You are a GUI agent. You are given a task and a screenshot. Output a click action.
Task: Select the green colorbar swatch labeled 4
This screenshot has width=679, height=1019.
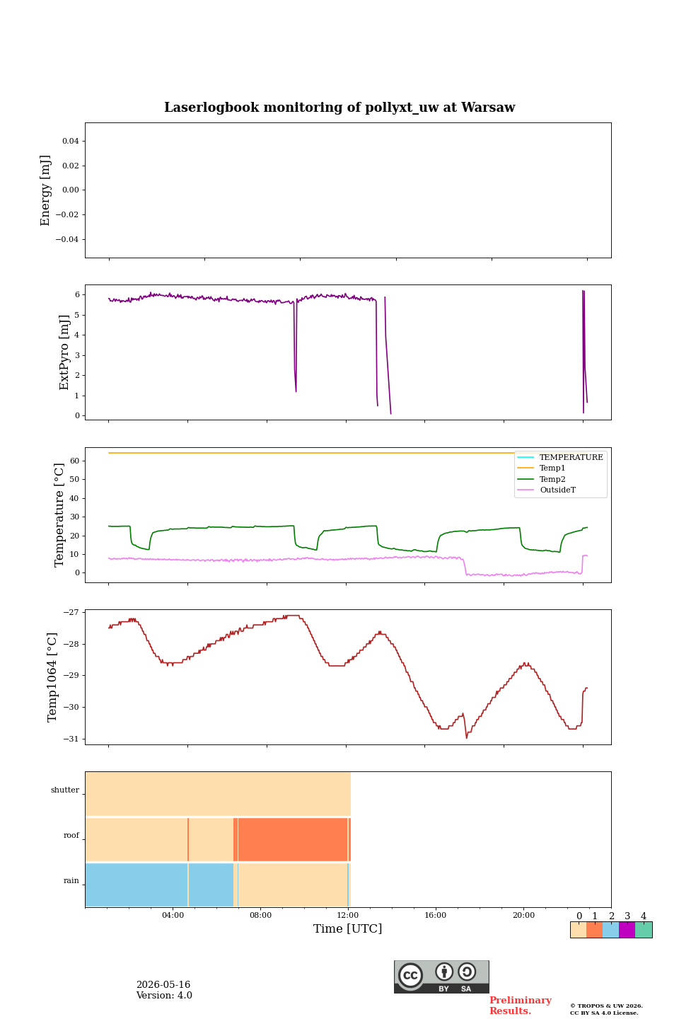[x=644, y=930]
